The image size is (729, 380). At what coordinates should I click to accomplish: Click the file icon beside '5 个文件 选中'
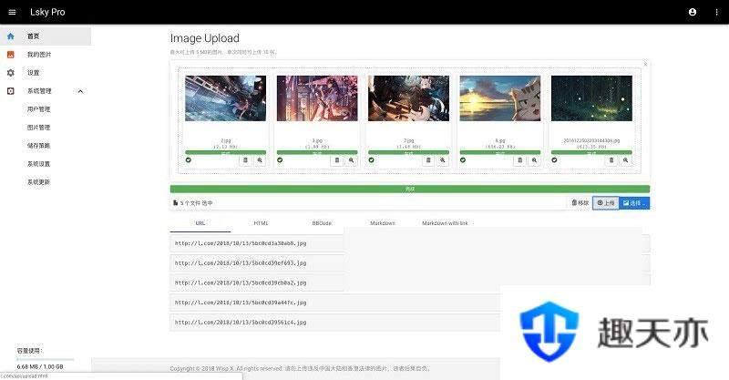[x=175, y=203]
